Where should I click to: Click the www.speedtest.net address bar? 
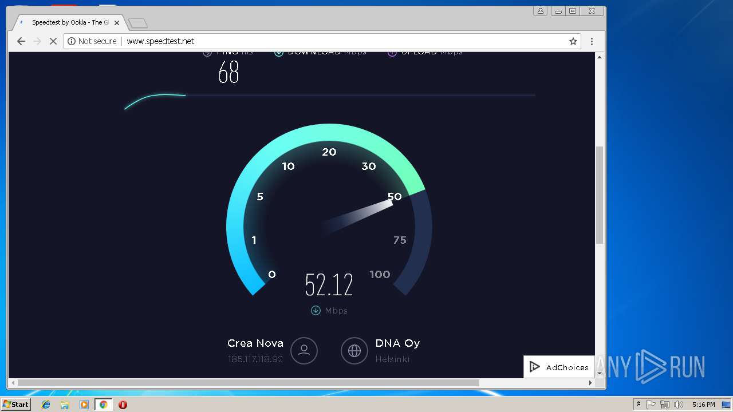point(322,41)
